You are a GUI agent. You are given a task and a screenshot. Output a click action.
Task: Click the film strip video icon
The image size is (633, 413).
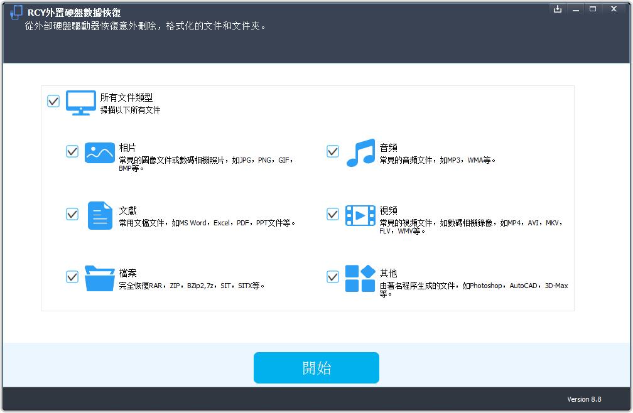[360, 215]
